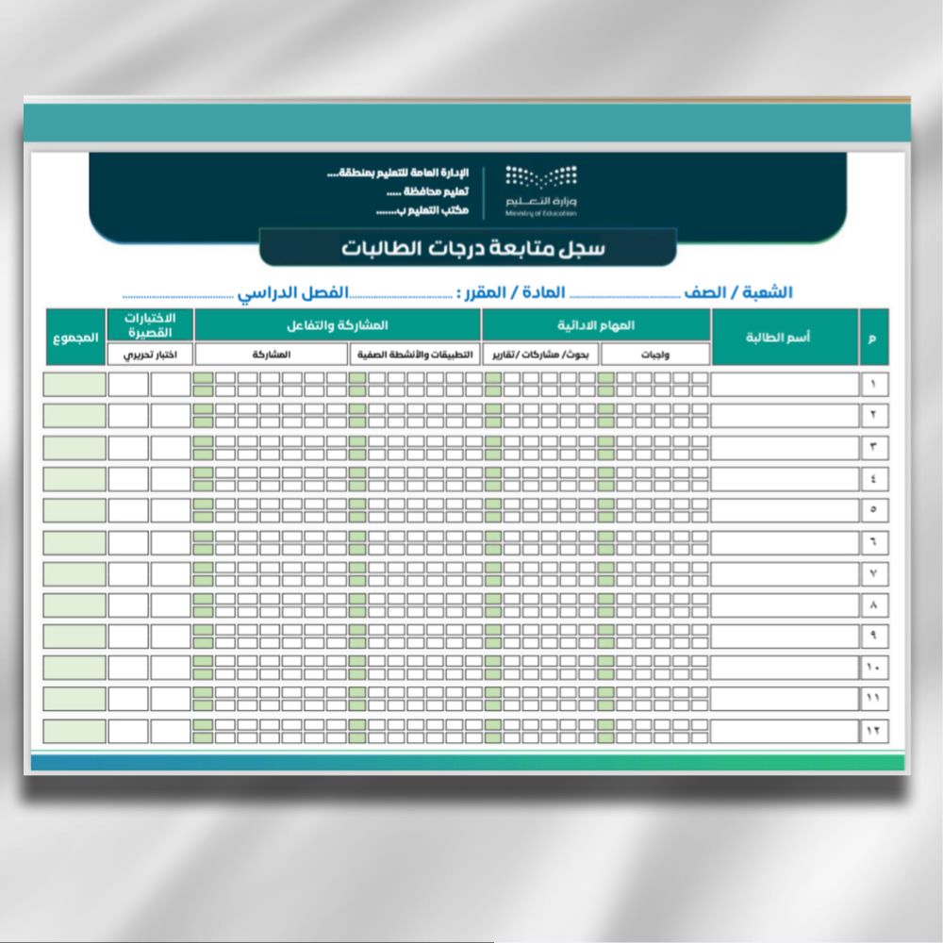Image resolution: width=943 pixels, height=943 pixels.
Task: Click the green total cell in row ١٢
Action: pos(75,731)
